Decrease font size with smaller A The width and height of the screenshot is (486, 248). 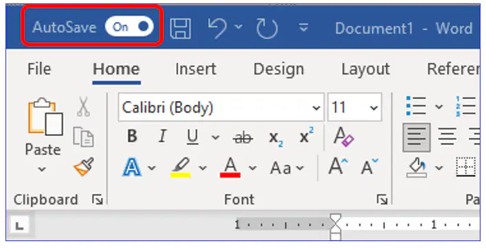pyautogui.click(x=369, y=166)
